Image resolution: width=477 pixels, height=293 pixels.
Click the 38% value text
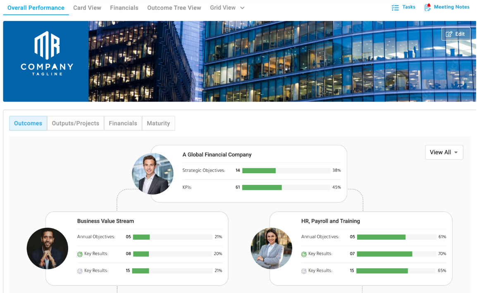pyautogui.click(x=336, y=170)
